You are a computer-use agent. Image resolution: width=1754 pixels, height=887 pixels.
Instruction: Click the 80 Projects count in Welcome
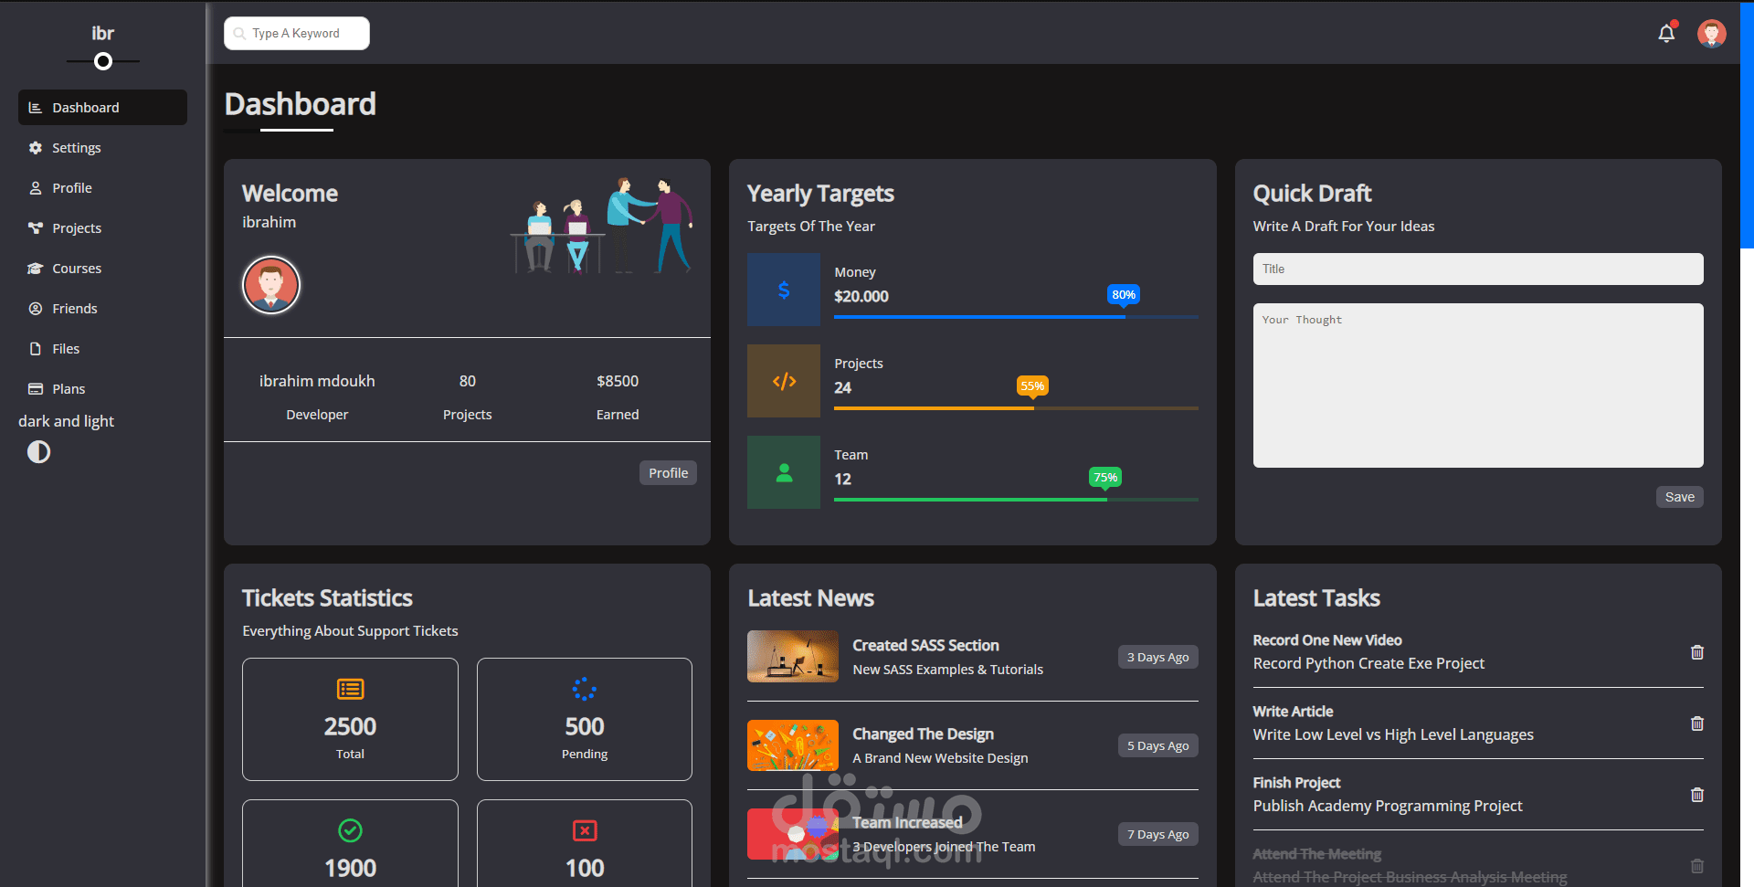[468, 381]
